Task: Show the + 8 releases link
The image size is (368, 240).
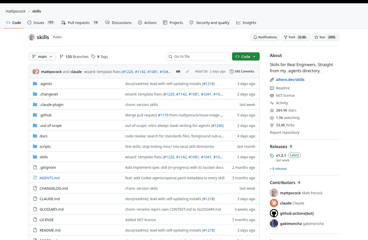Action: click(278, 169)
